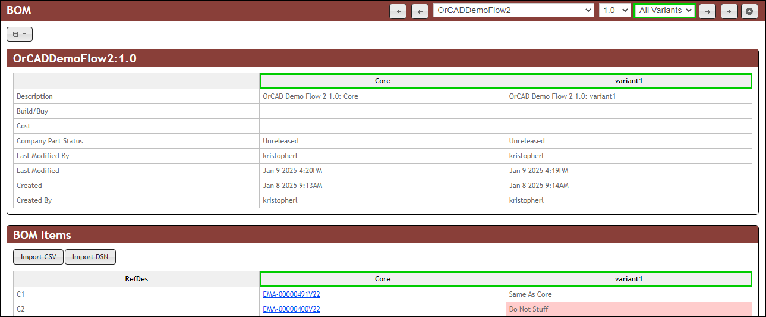Click the Import CSV button

[x=38, y=257]
